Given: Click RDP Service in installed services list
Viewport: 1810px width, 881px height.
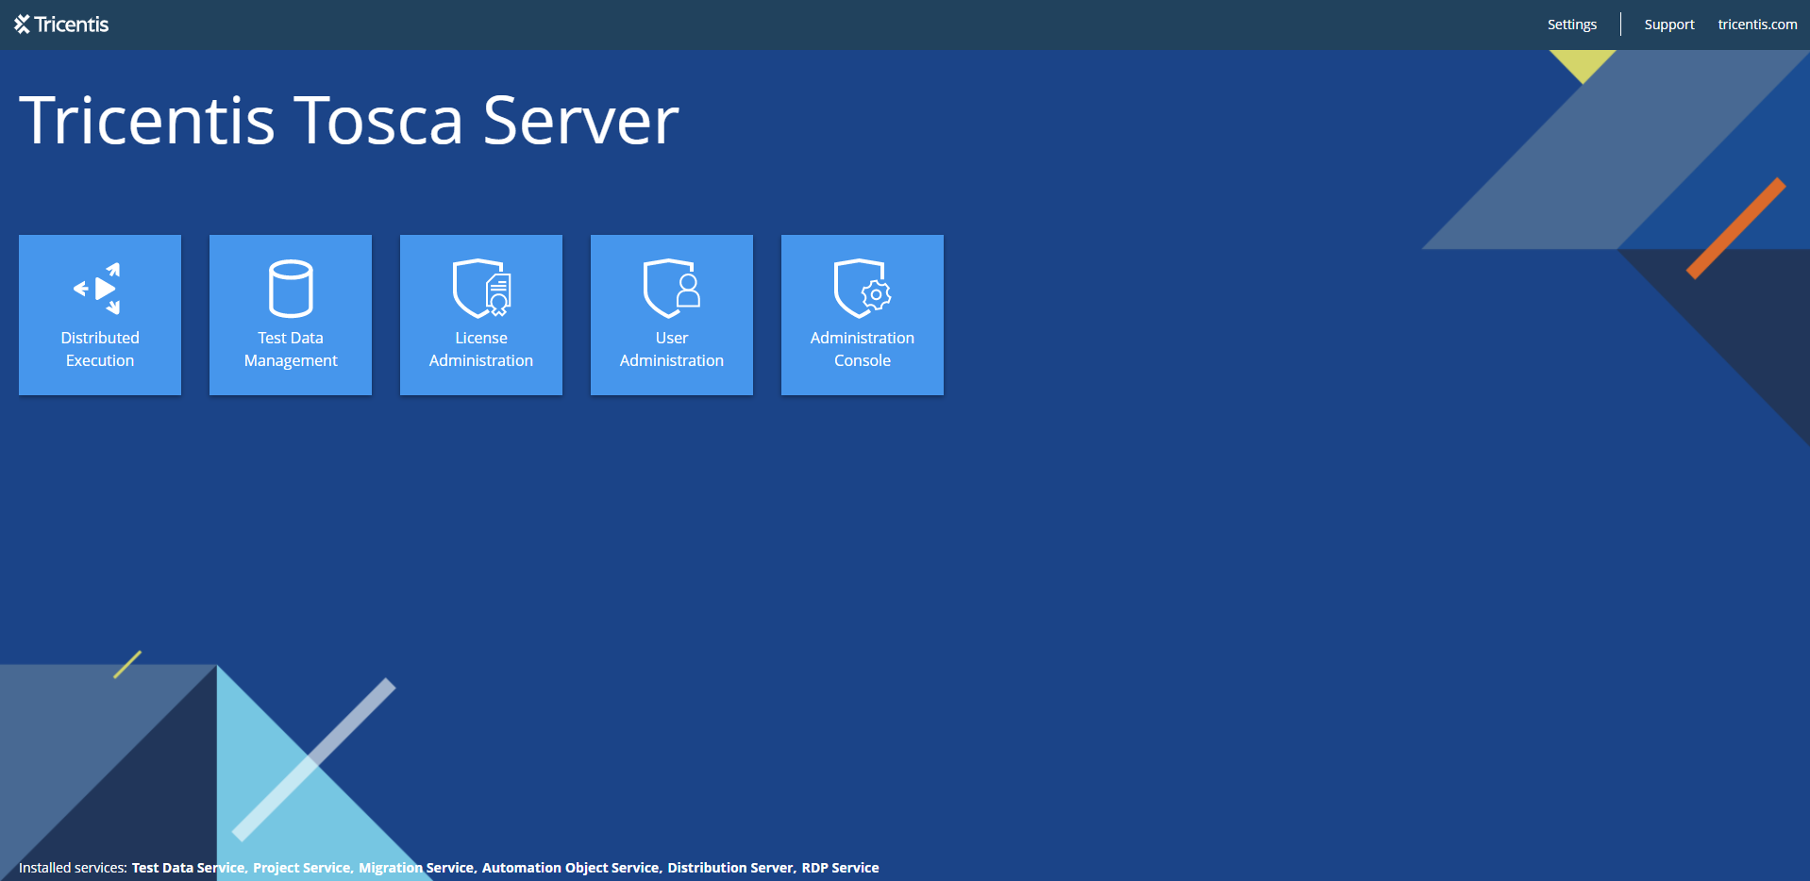Looking at the screenshot, I should click(840, 868).
